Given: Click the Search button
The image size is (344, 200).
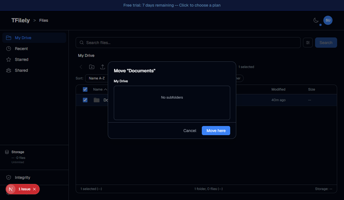Looking at the screenshot, I should point(326,43).
